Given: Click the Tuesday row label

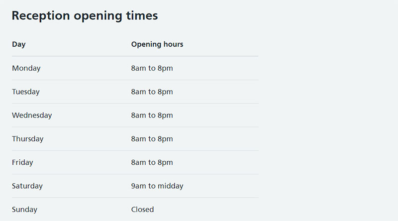Looking at the screenshot, I should click(x=26, y=92).
